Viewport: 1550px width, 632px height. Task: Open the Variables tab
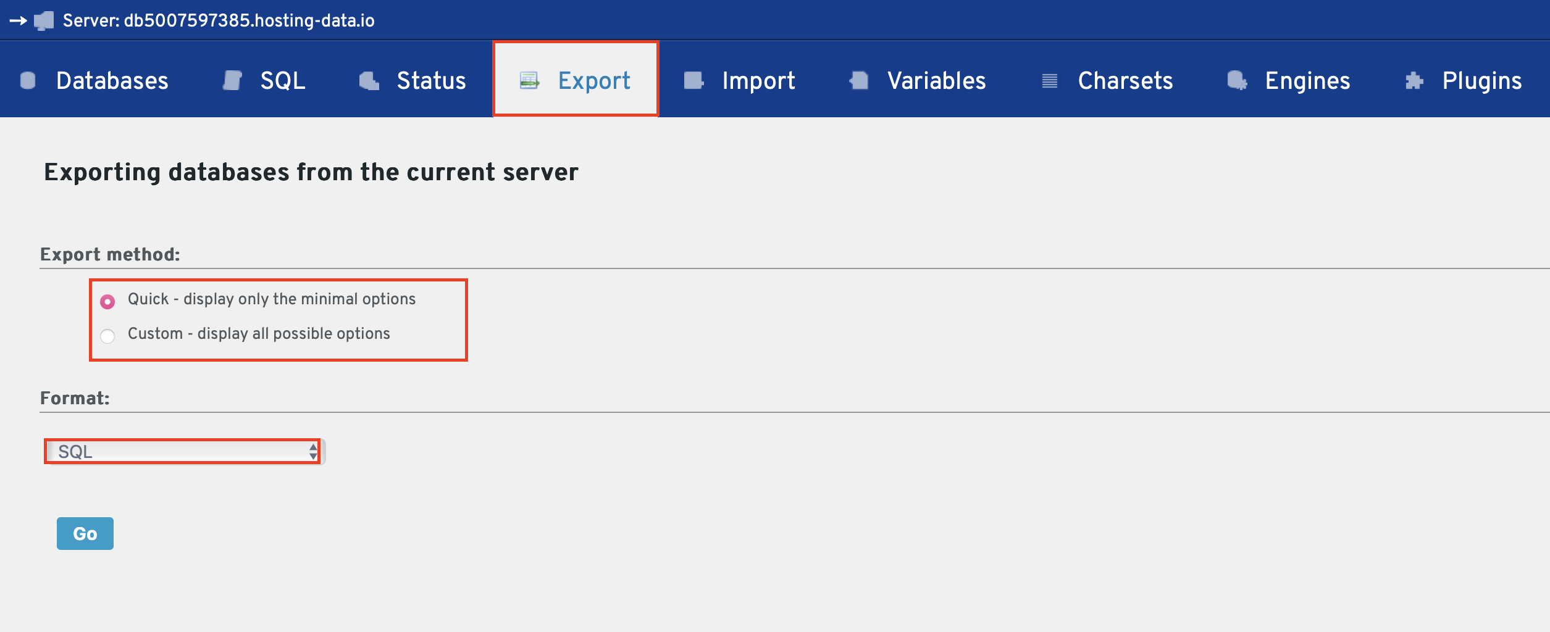click(x=936, y=81)
